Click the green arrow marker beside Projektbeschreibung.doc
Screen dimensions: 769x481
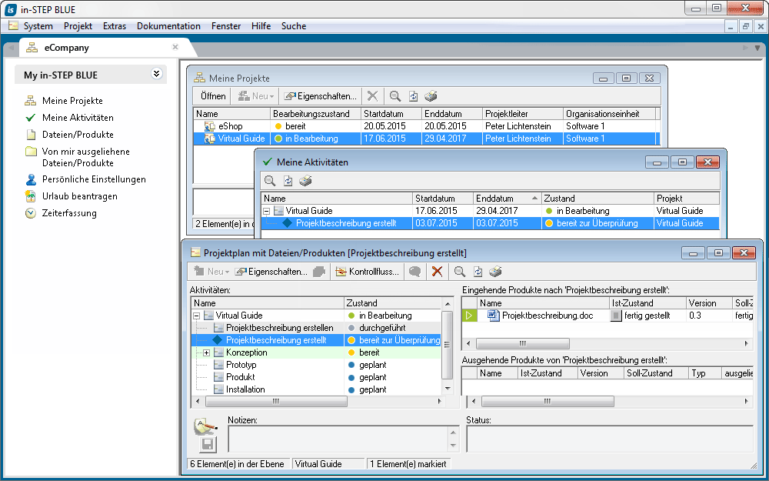coord(468,316)
